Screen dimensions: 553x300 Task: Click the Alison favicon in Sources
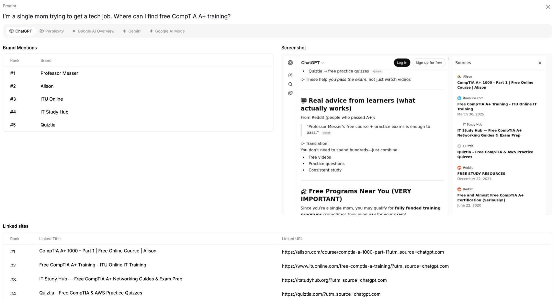(x=459, y=77)
